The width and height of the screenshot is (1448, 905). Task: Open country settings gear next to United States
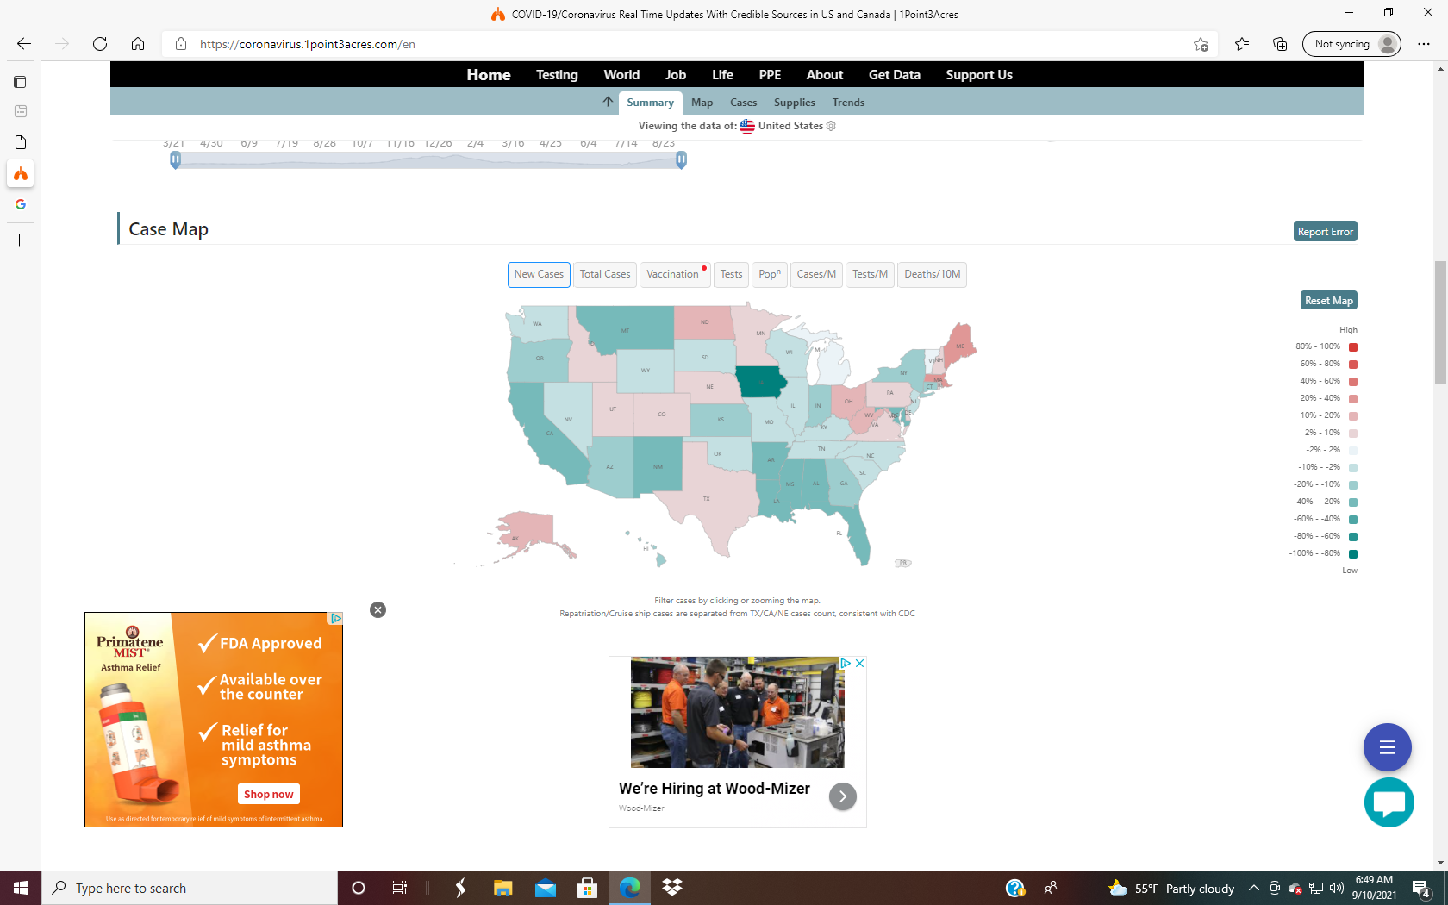831,126
